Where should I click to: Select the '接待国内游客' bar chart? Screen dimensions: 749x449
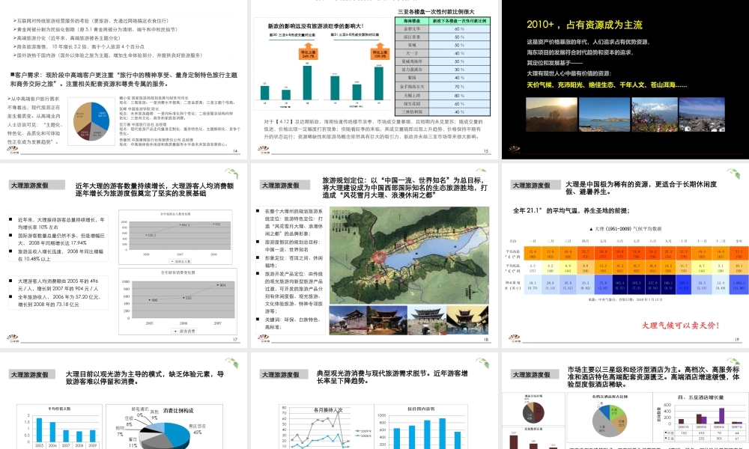pos(421,427)
